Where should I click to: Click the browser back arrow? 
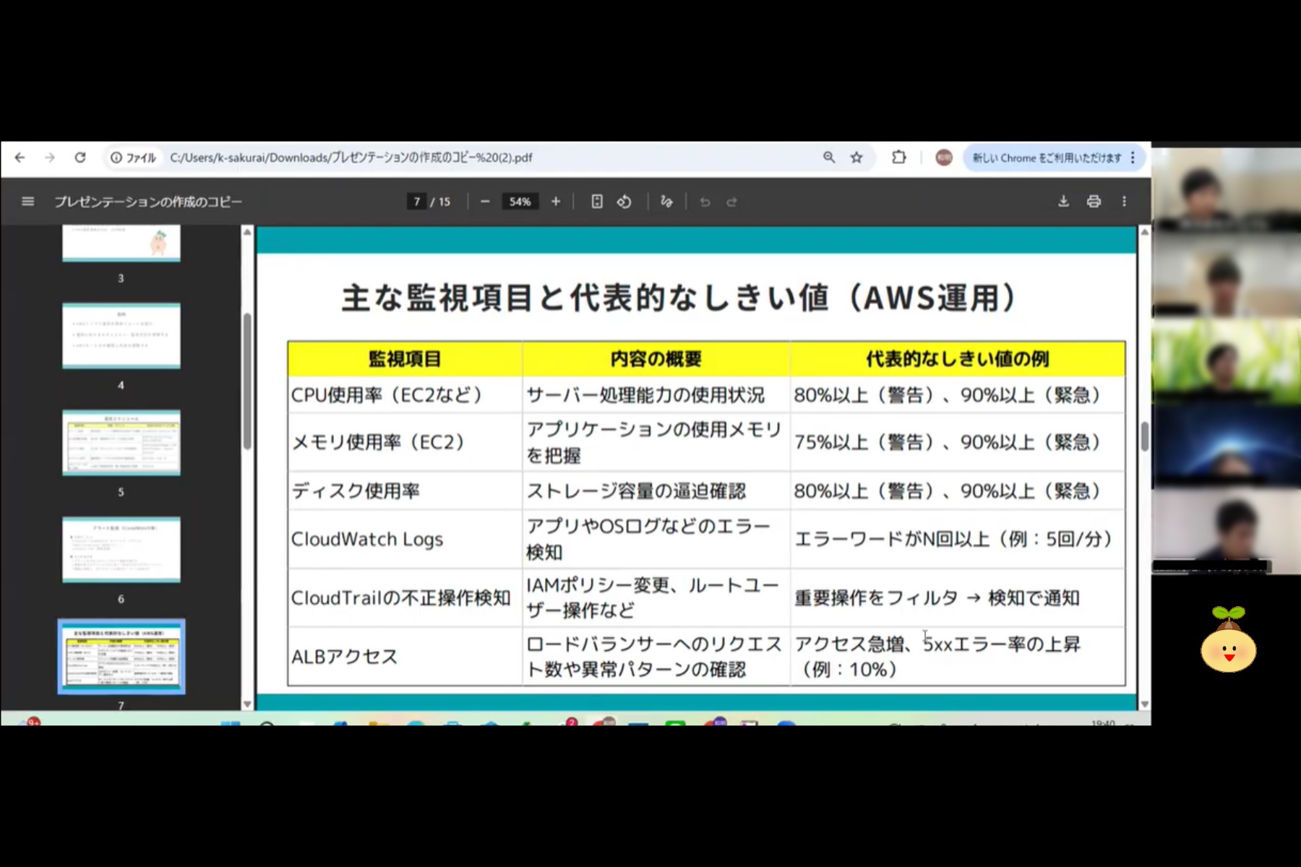click(x=20, y=158)
